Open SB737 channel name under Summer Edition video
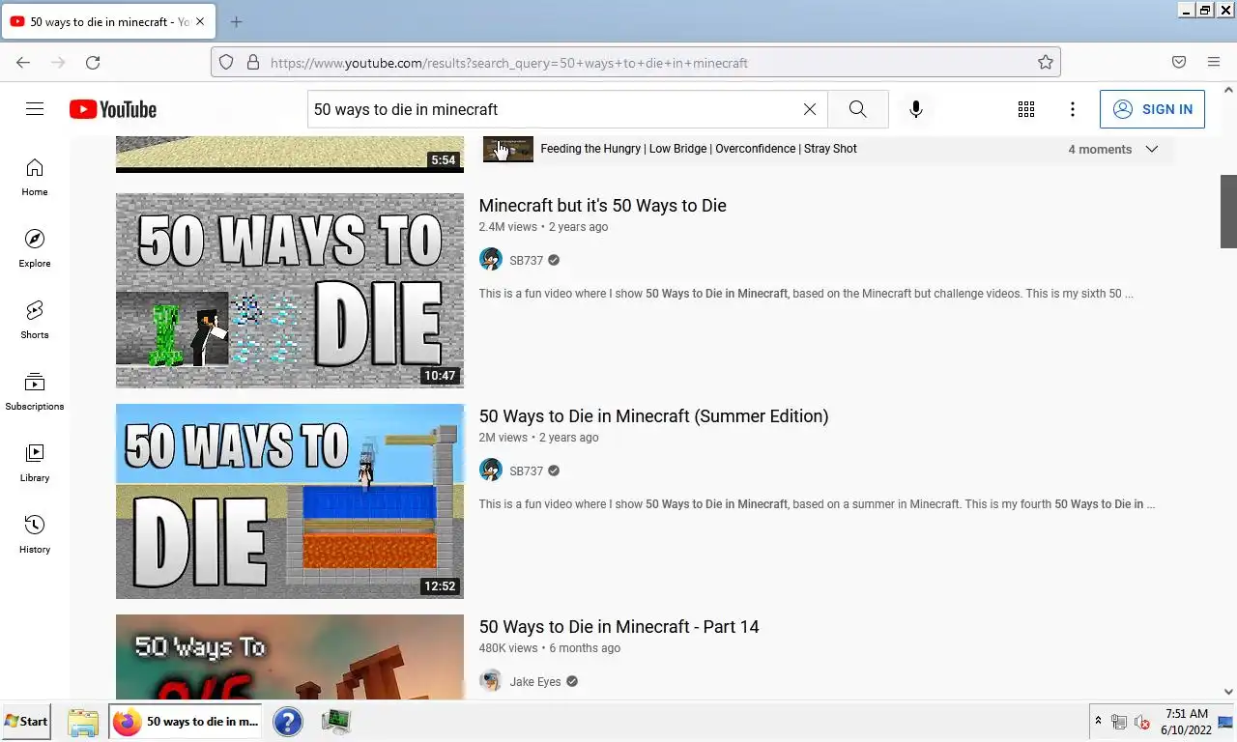The width and height of the screenshot is (1237, 742). 527,471
